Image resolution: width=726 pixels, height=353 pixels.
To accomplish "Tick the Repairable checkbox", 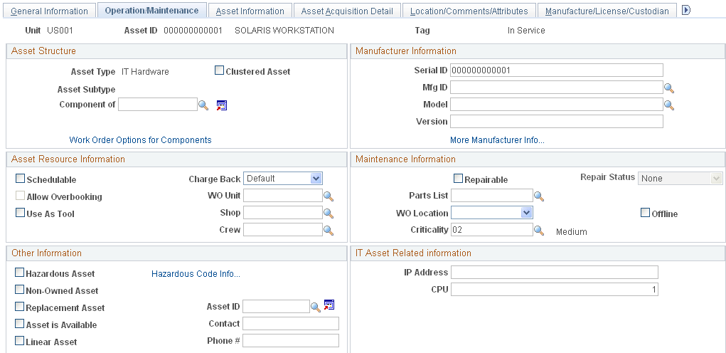I will click(458, 179).
